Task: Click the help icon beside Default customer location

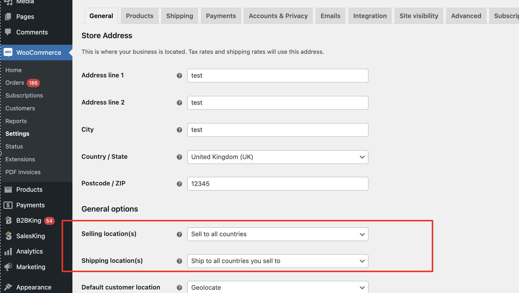Action: coord(179,288)
